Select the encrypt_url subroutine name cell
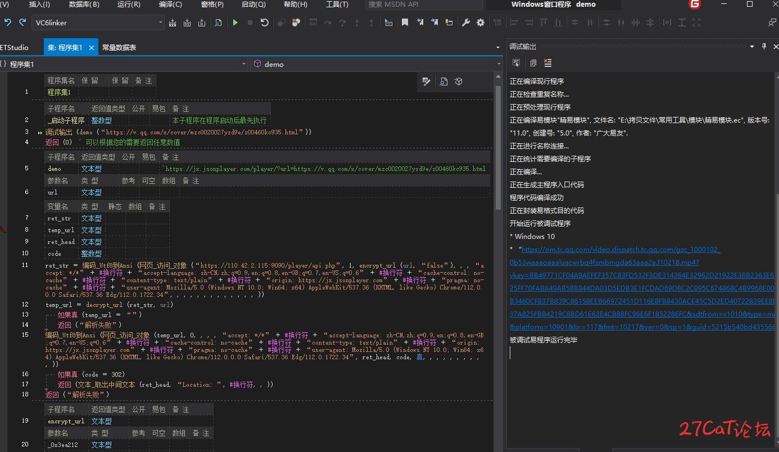This screenshot has height=452, width=779. pos(66,421)
